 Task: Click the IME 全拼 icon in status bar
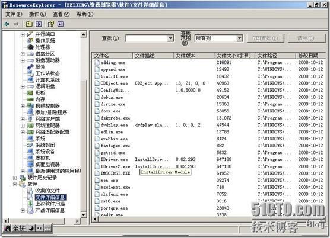click(20, 228)
